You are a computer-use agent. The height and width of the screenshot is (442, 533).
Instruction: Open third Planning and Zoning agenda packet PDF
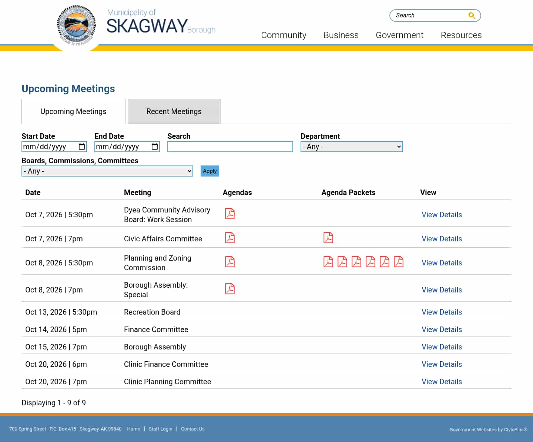pos(356,262)
